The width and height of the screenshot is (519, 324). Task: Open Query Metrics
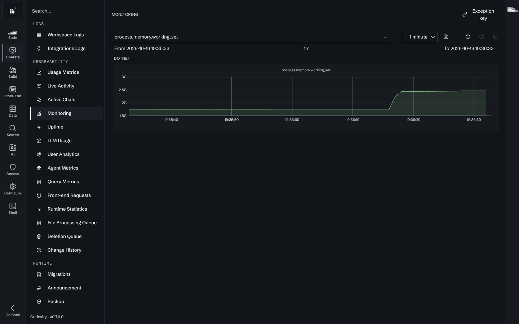[67, 182]
